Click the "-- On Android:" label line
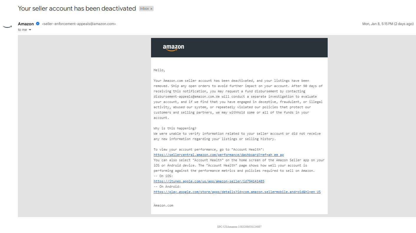The width and height of the screenshot is (416, 233). tap(167, 187)
